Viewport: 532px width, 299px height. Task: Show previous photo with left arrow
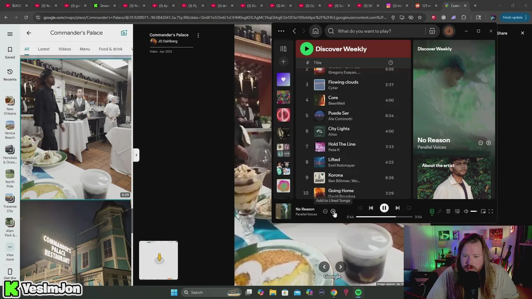point(324,267)
